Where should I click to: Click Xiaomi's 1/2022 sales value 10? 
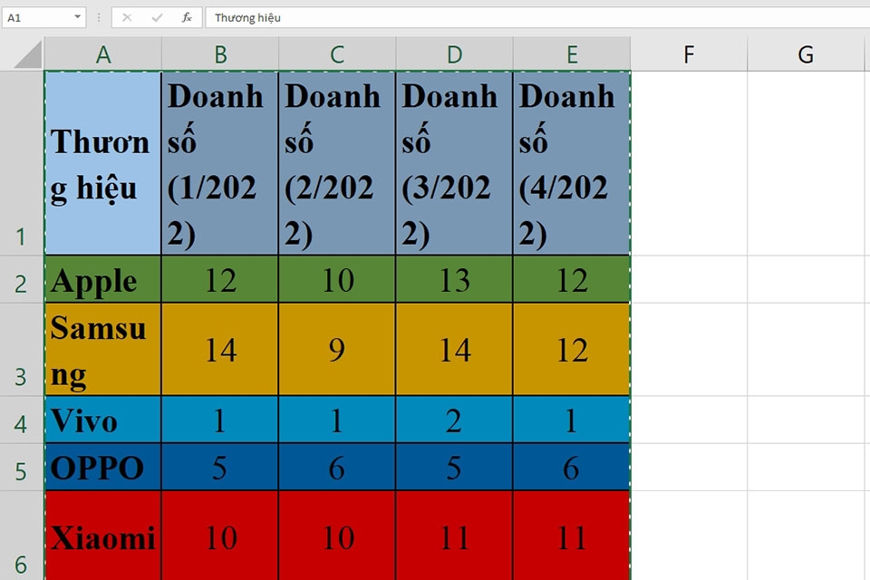pyautogui.click(x=220, y=536)
